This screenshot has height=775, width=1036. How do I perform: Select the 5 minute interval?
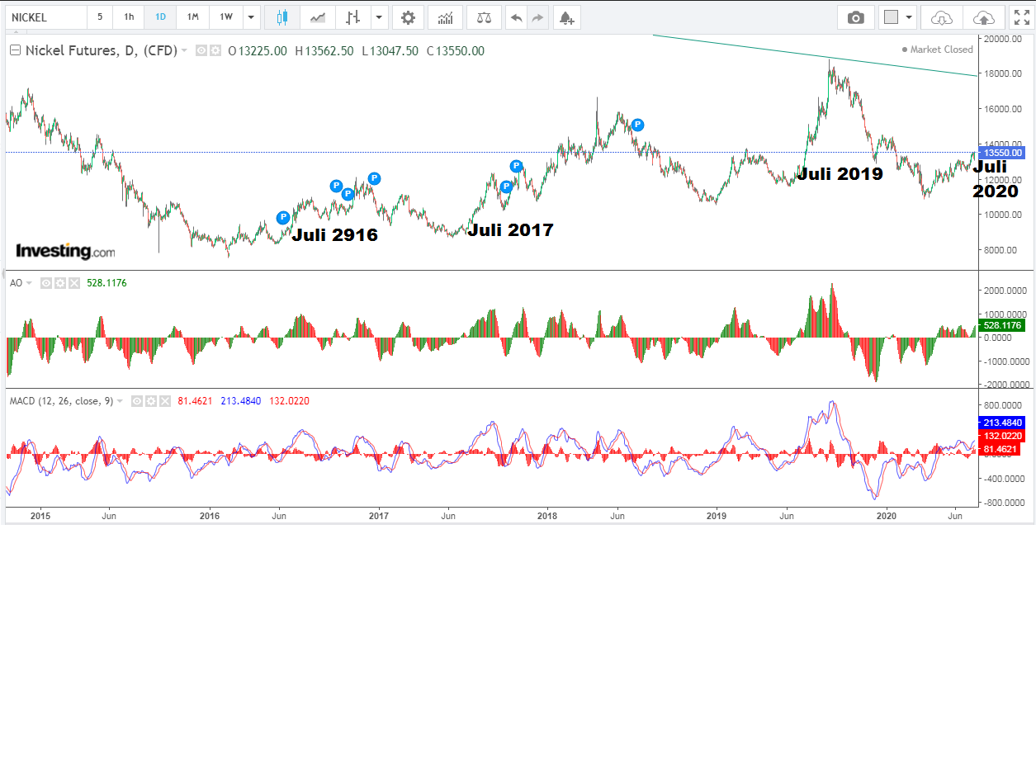point(101,17)
